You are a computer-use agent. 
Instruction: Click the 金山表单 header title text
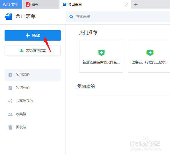pos(26,16)
